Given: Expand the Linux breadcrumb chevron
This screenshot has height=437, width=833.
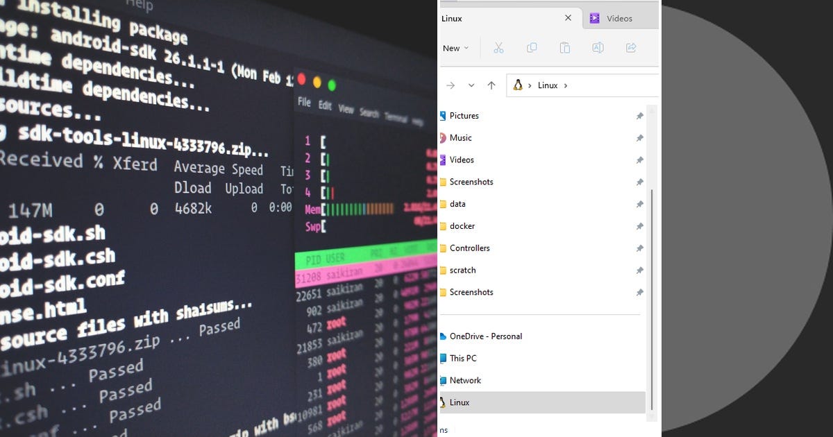Looking at the screenshot, I should [566, 85].
